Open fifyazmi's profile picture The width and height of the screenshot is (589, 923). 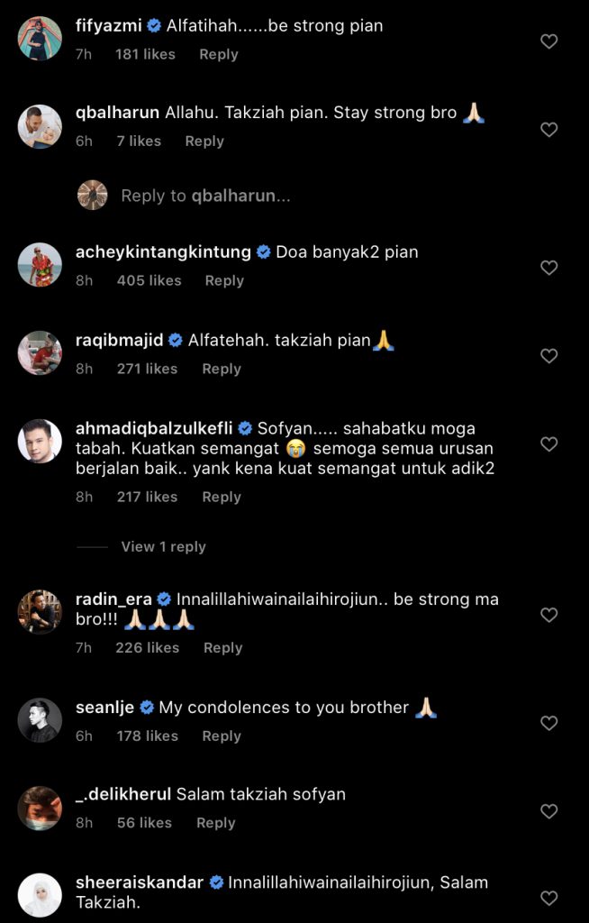40,39
